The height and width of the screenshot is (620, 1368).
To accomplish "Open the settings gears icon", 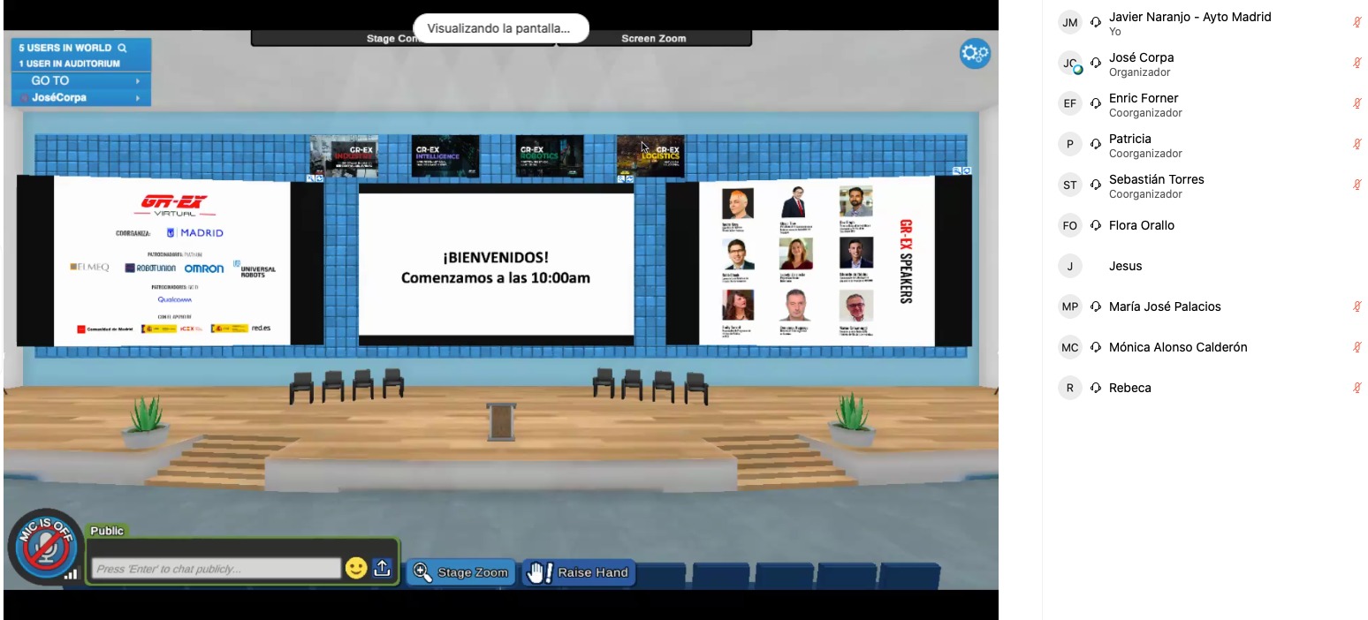I will click(974, 54).
